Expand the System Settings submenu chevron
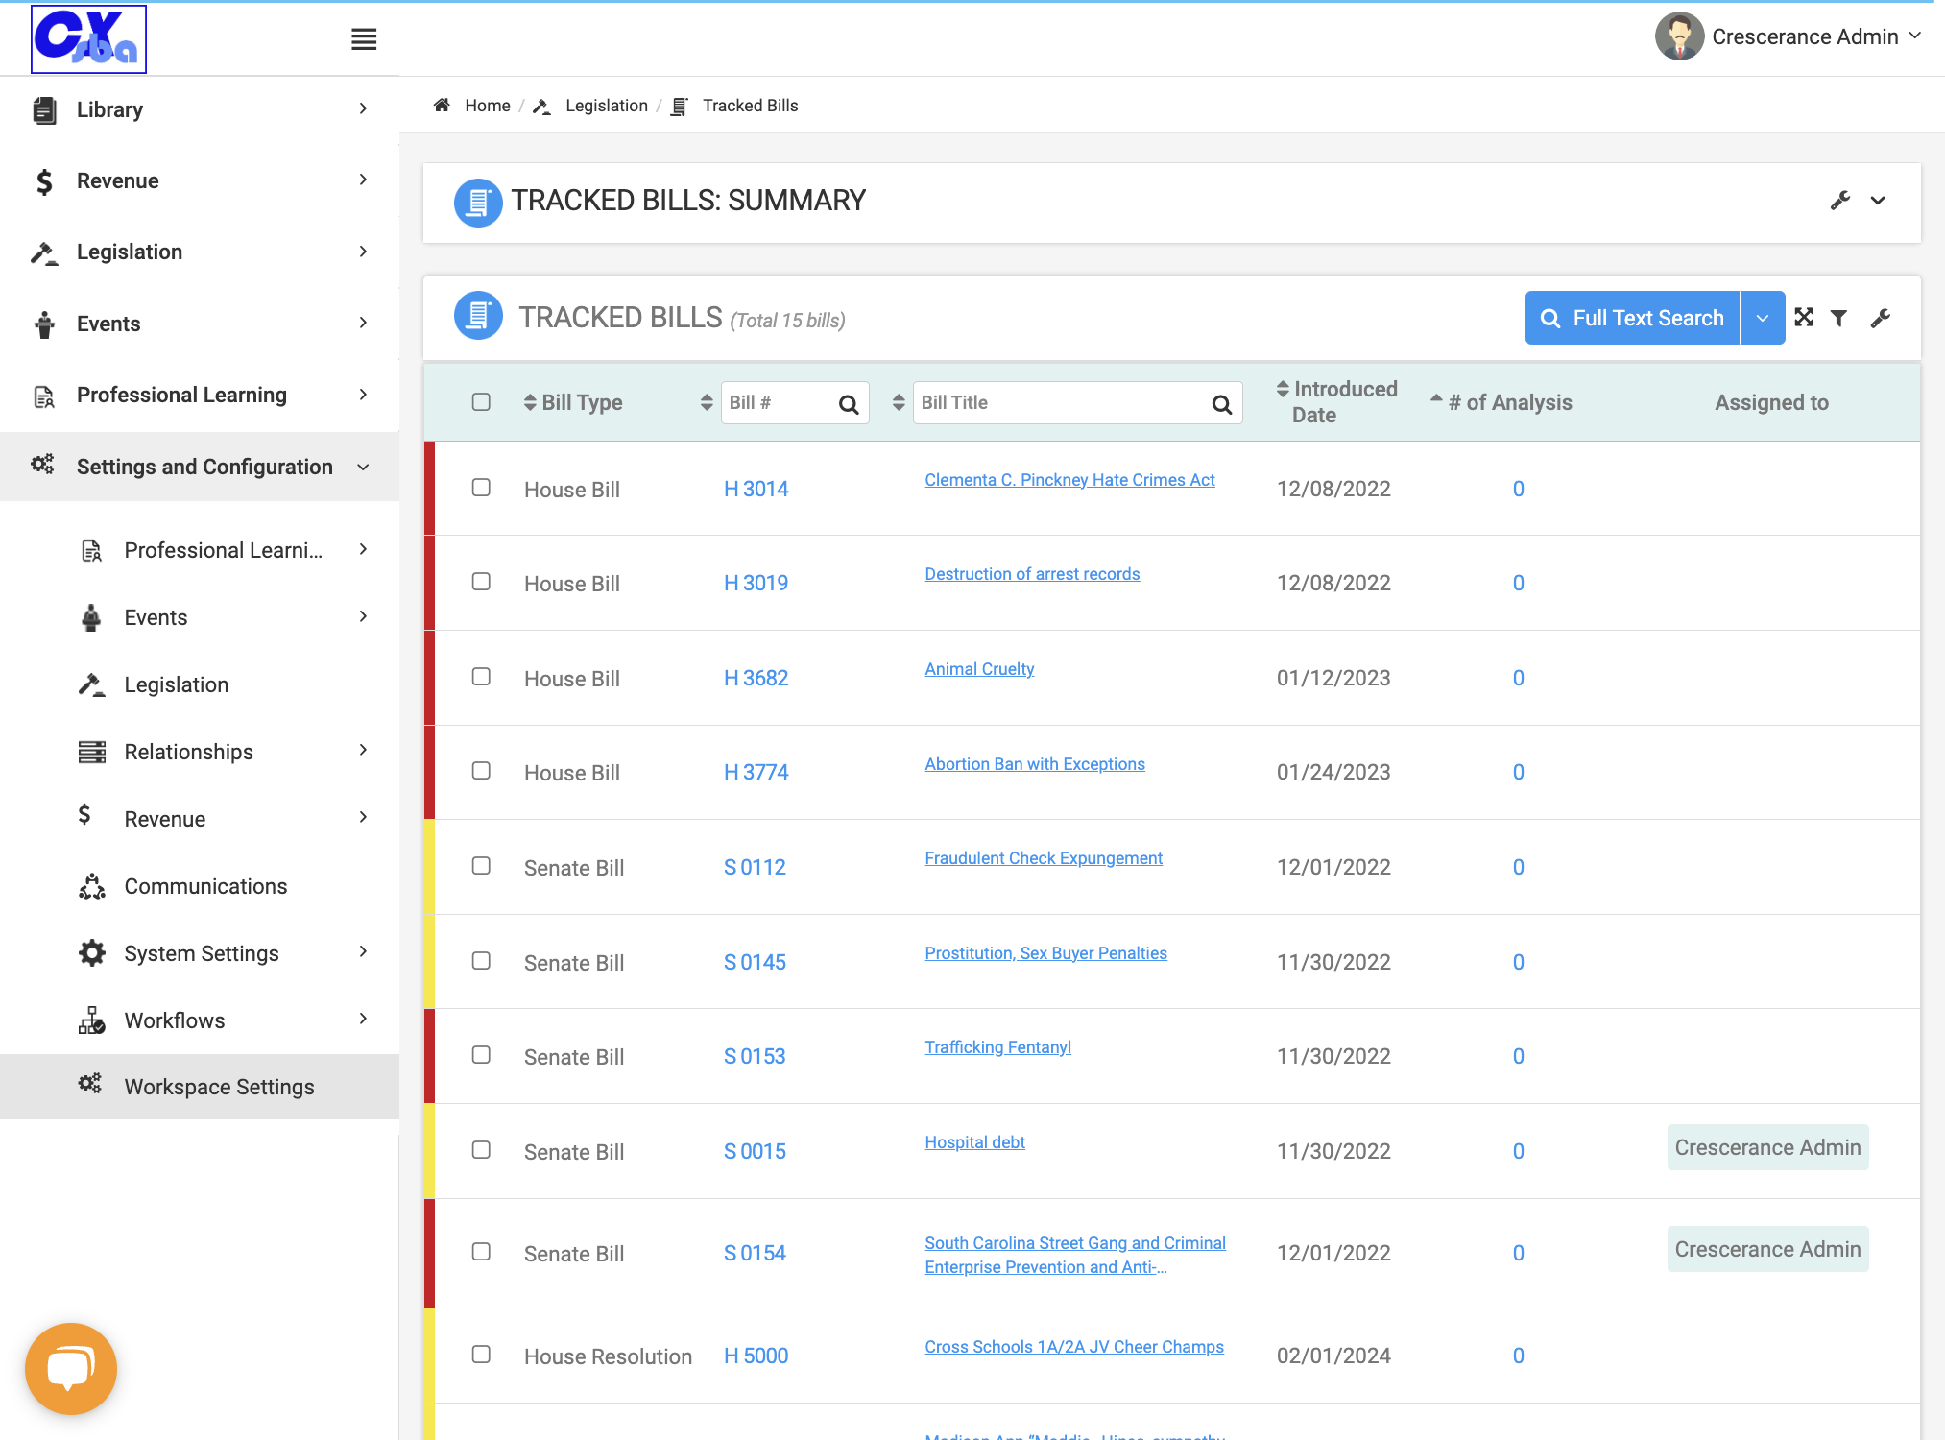 point(363,951)
